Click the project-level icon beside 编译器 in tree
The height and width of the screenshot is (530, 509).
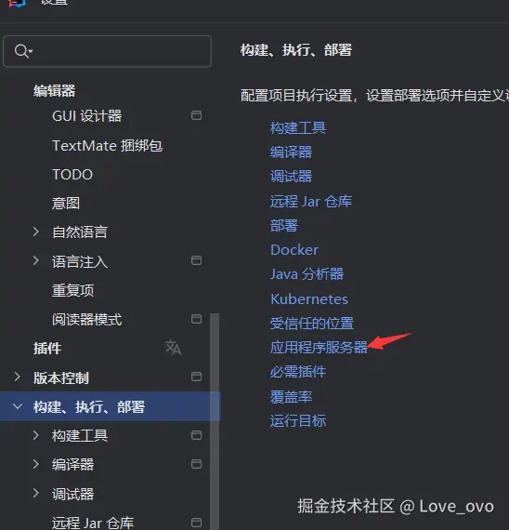[196, 464]
